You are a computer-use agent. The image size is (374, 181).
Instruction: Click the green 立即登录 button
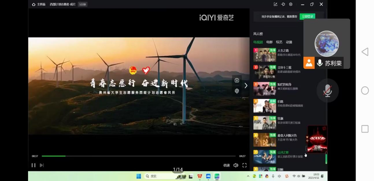[x=307, y=16]
